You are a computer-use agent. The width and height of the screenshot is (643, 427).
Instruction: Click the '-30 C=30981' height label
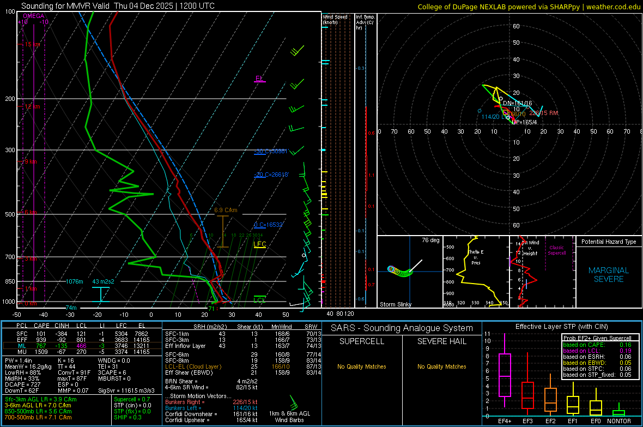click(x=271, y=152)
